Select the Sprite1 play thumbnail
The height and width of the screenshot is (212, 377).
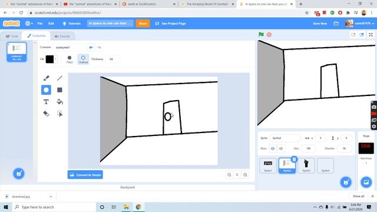pyautogui.click(x=268, y=166)
